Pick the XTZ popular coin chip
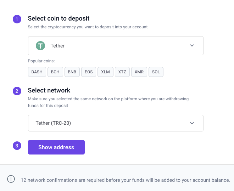The width and height of the screenshot is (234, 191). point(122,72)
